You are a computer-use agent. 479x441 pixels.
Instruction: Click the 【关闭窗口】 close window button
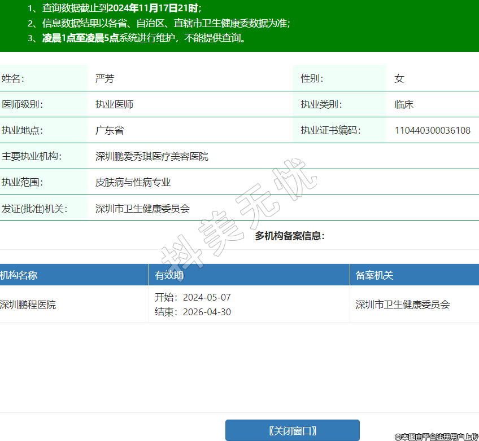(292, 430)
